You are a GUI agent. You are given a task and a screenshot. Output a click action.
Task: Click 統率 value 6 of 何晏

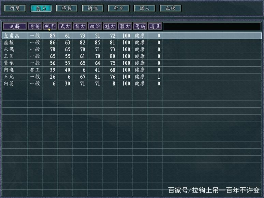click(54, 83)
